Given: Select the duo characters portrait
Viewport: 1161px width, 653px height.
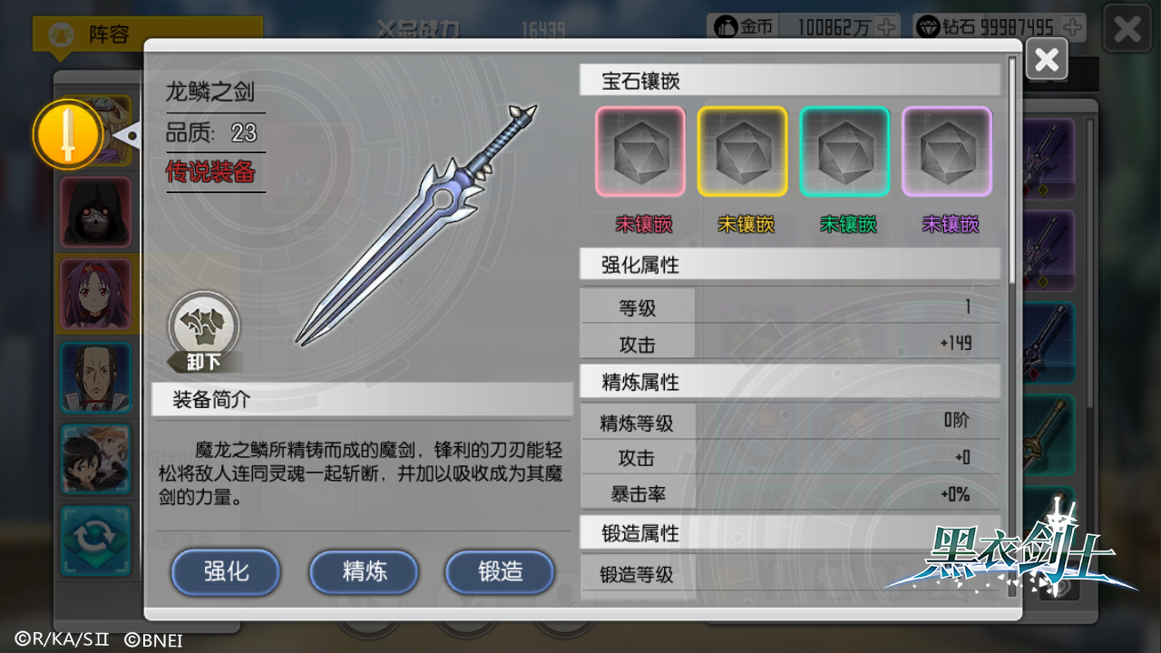Looking at the screenshot, I should pos(95,459).
